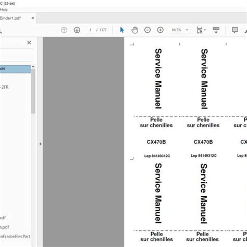Open the bookmark ending in FrameElecPart
The width and height of the screenshot is (247, 247).
[15, 237]
